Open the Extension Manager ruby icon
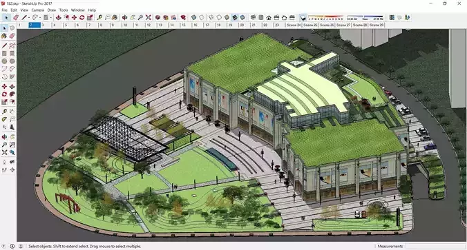 pyautogui.click(x=183, y=18)
